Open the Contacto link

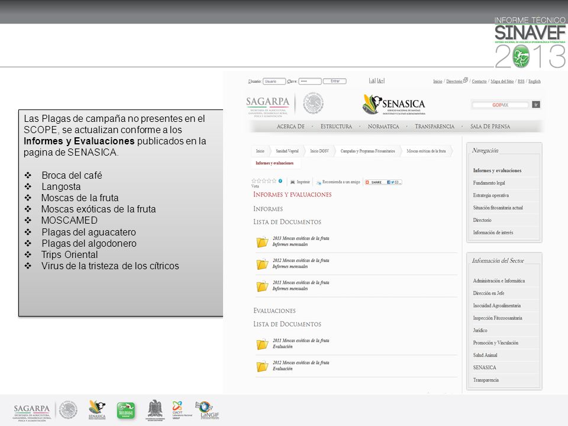pyautogui.click(x=479, y=82)
